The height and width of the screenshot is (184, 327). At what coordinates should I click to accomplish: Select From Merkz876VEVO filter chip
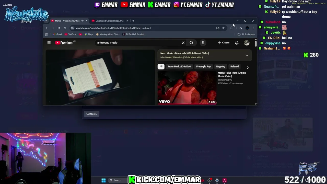(x=179, y=66)
